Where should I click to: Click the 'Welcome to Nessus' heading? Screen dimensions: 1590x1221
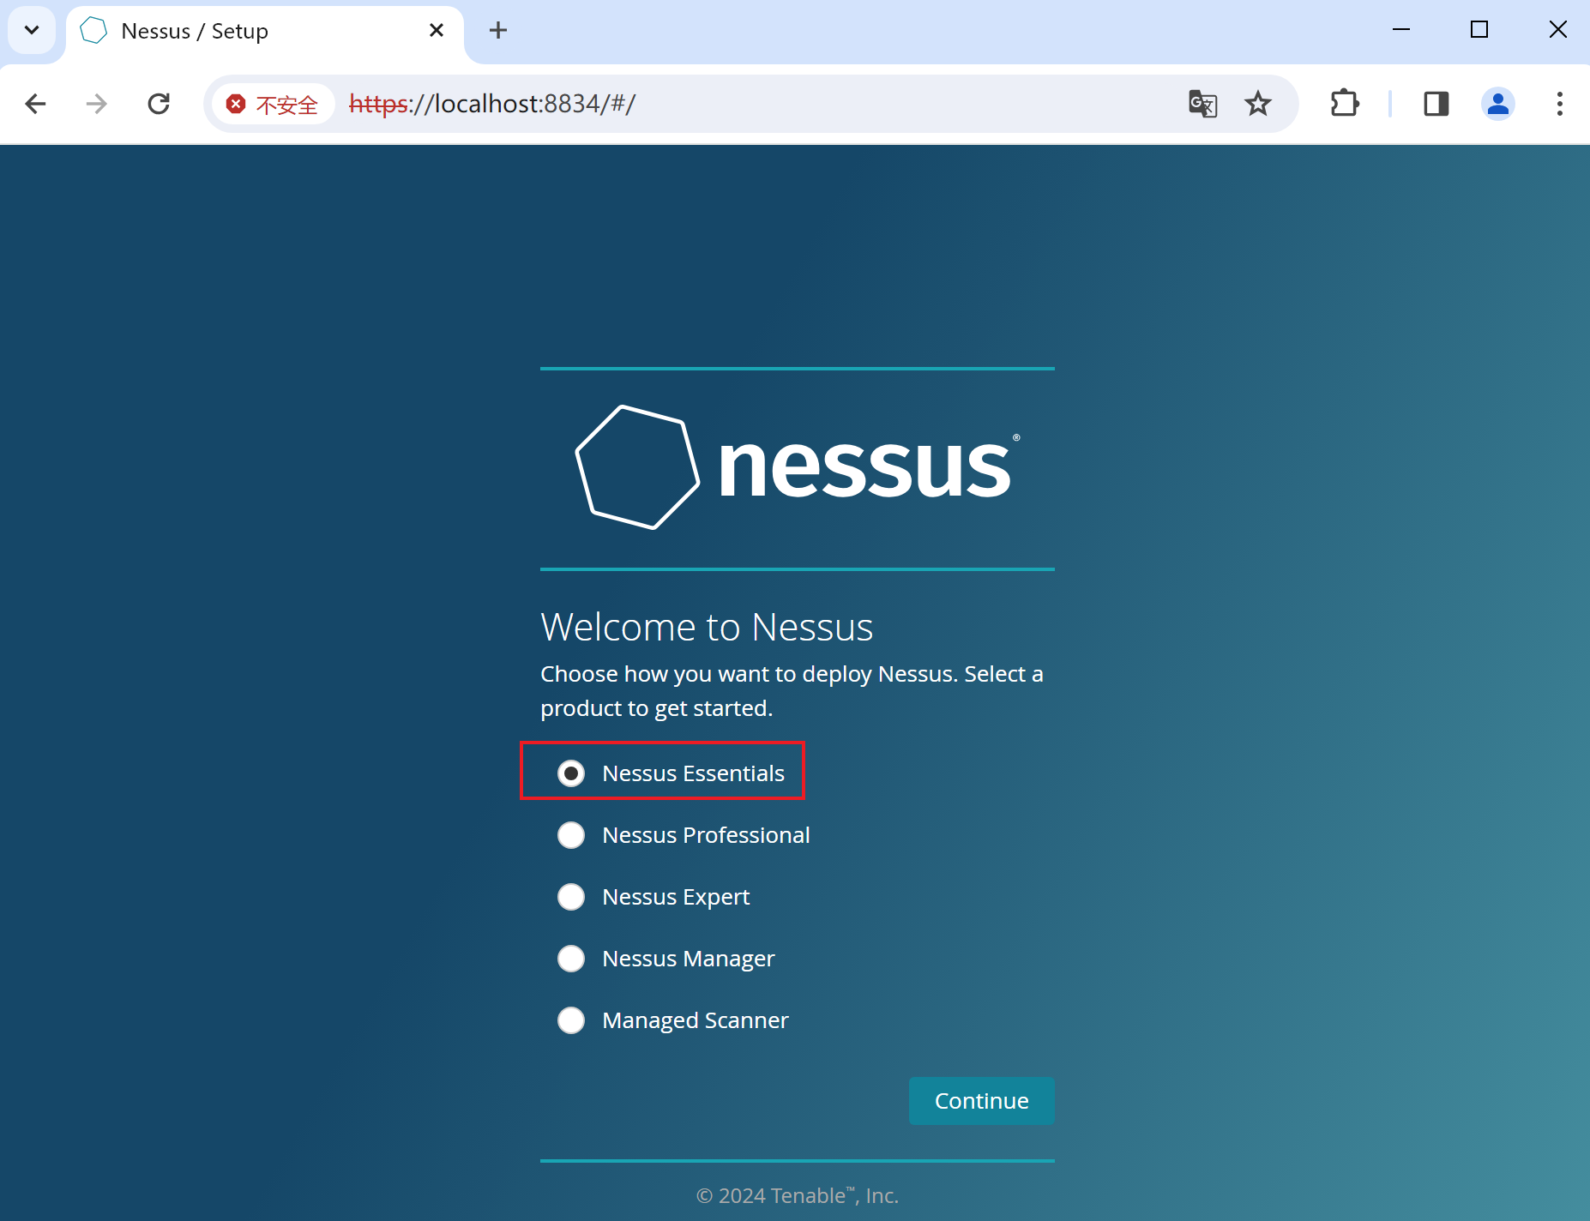pyautogui.click(x=707, y=627)
